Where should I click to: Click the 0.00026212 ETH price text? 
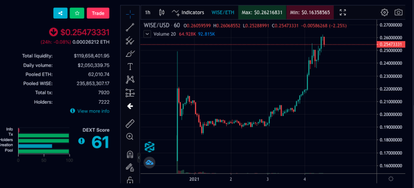pos(91,42)
